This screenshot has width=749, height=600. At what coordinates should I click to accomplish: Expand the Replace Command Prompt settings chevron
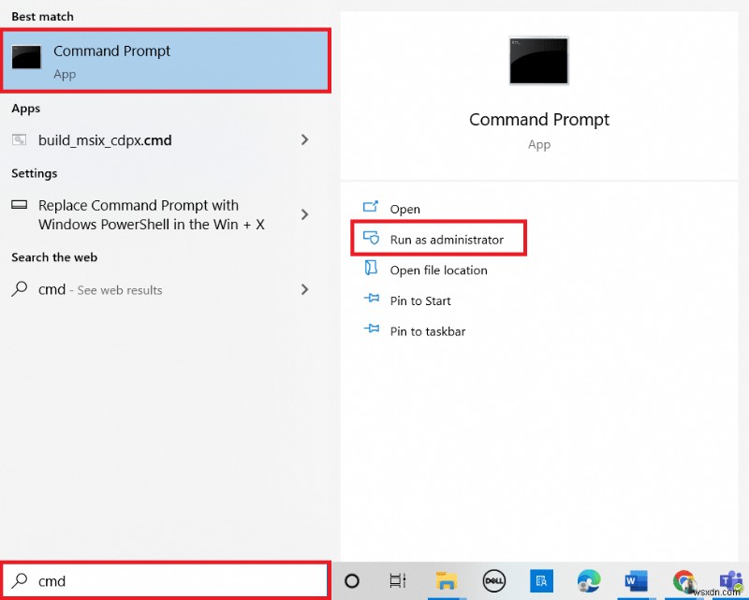pyautogui.click(x=304, y=214)
